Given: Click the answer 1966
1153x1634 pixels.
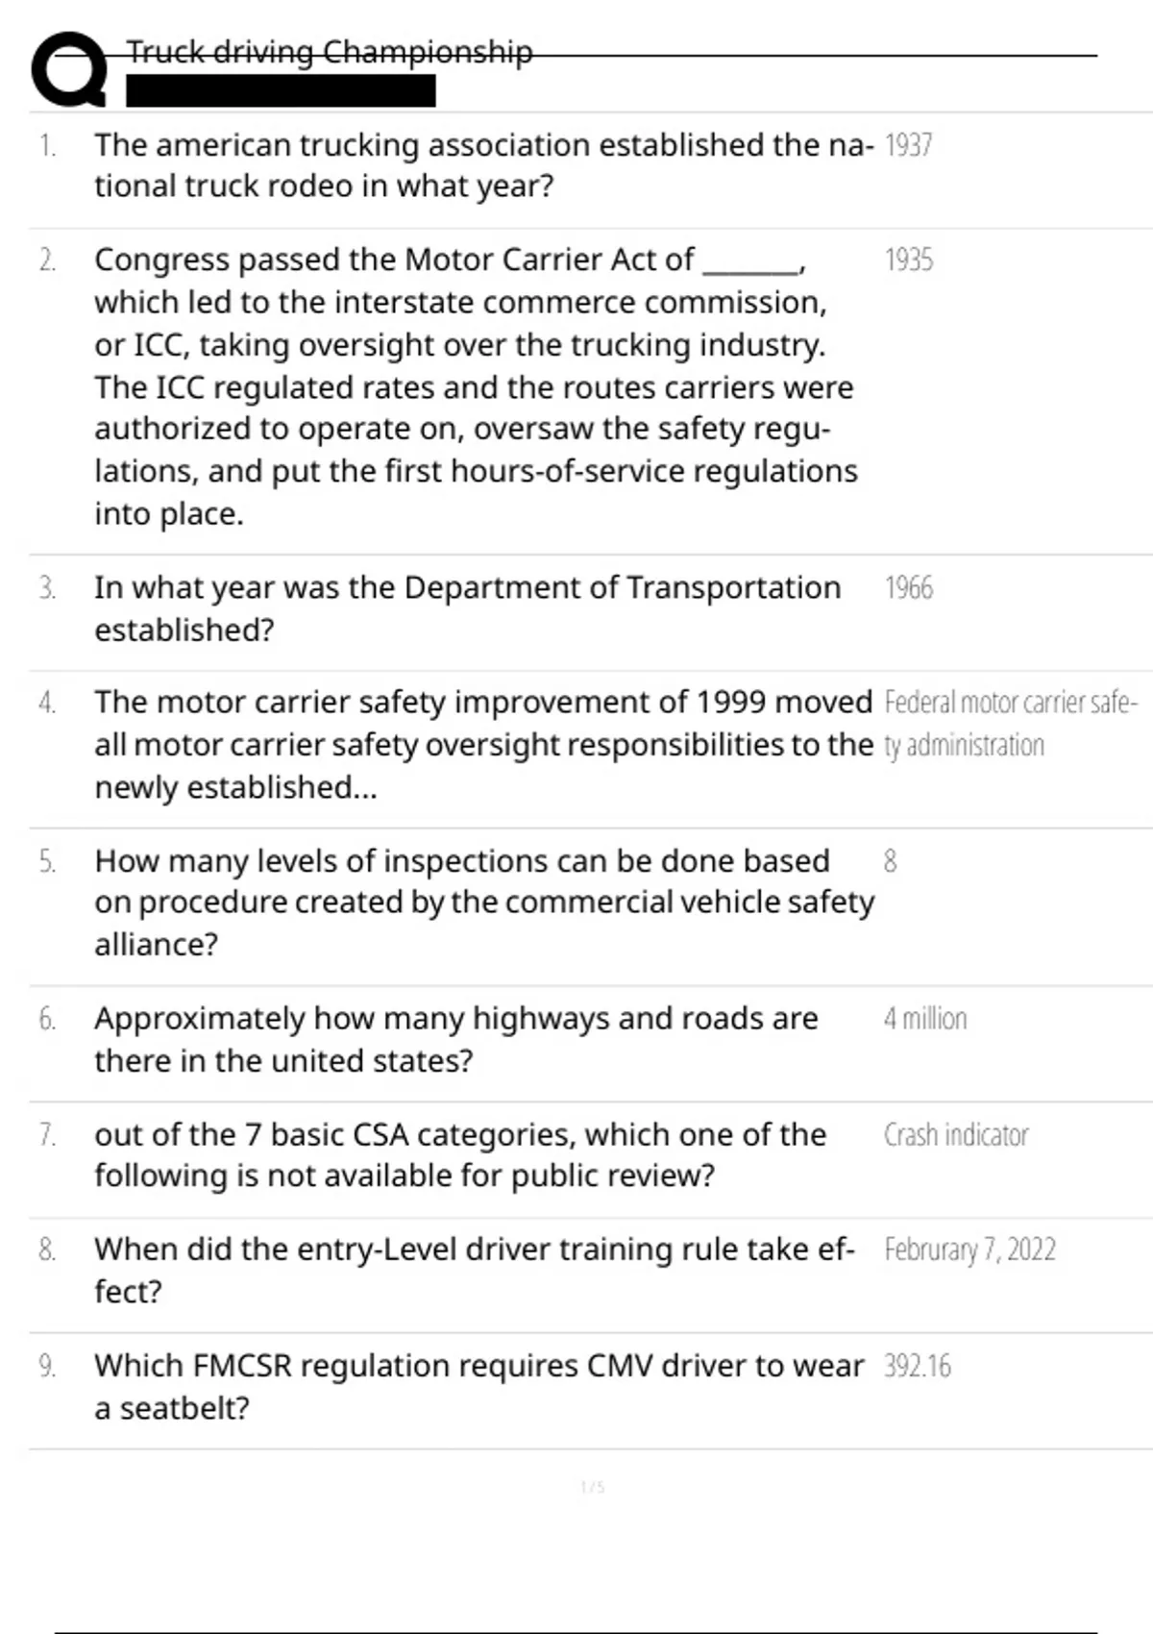Looking at the screenshot, I should (x=908, y=587).
